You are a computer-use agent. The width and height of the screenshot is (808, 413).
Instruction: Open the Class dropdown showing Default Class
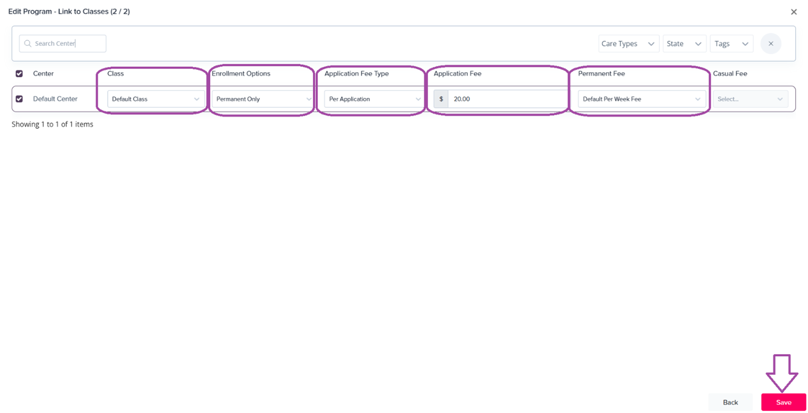tap(155, 98)
